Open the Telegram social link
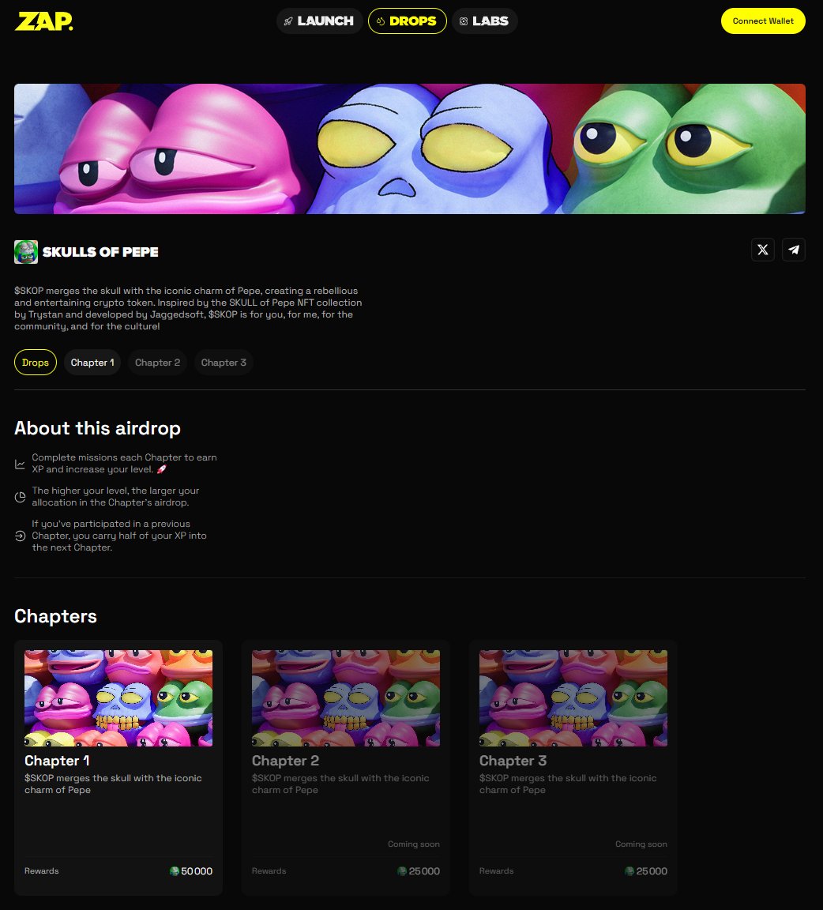The width and height of the screenshot is (823, 910). (794, 250)
